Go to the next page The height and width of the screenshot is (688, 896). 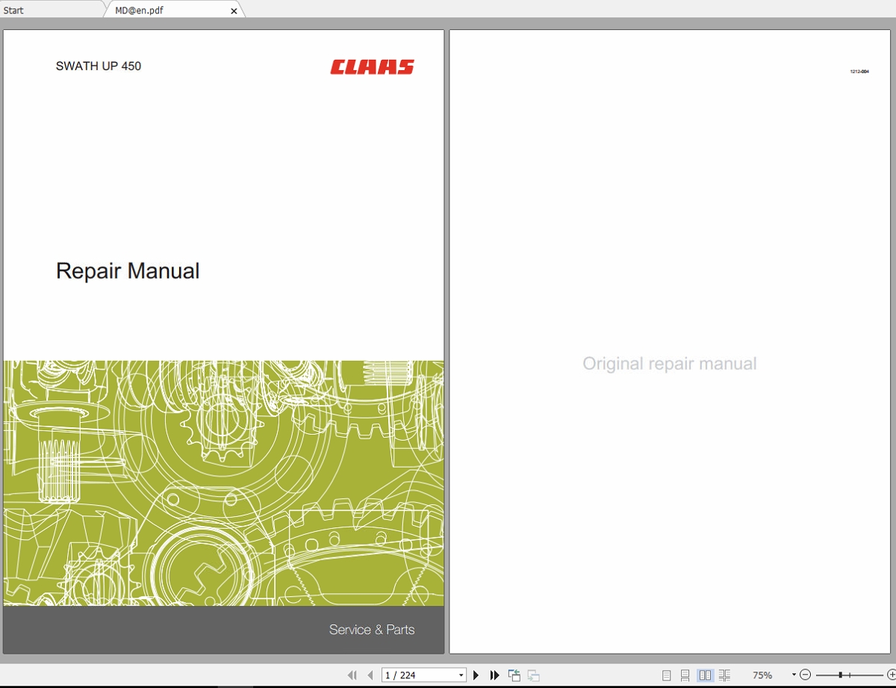click(x=476, y=675)
